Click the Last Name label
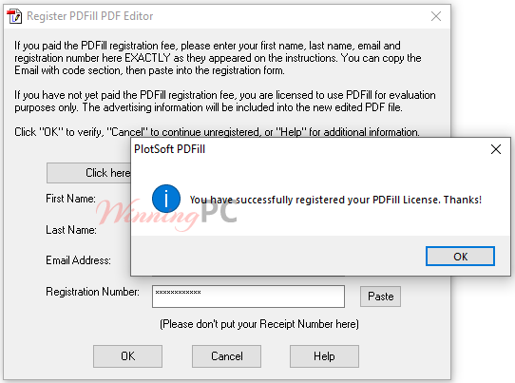The image size is (515, 383). point(71,230)
